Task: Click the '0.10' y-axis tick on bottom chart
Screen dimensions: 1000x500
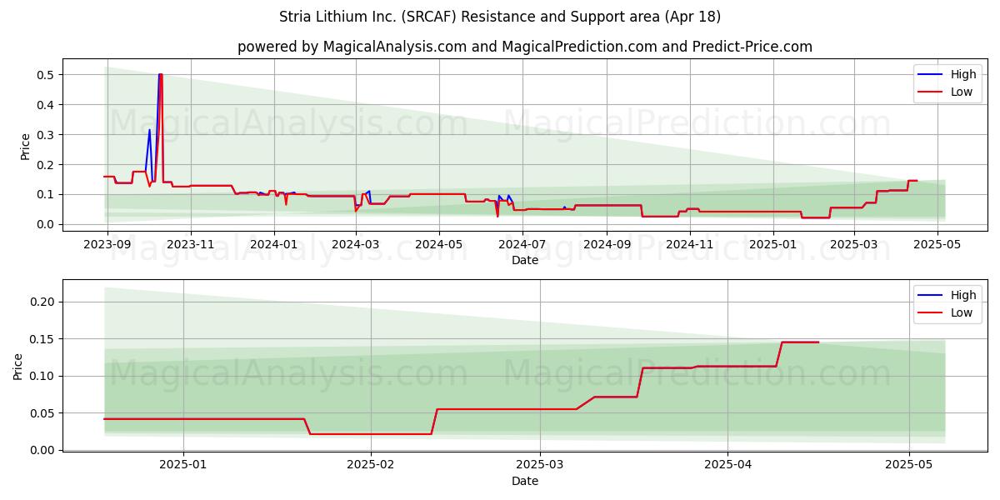Action: click(43, 377)
